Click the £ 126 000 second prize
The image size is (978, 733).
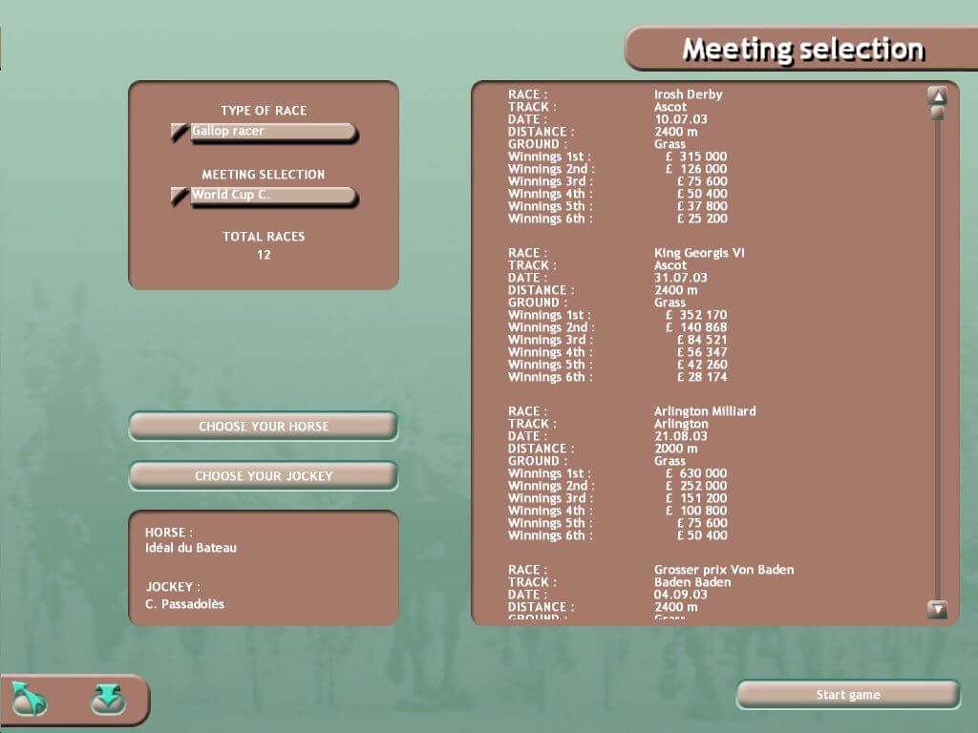696,169
